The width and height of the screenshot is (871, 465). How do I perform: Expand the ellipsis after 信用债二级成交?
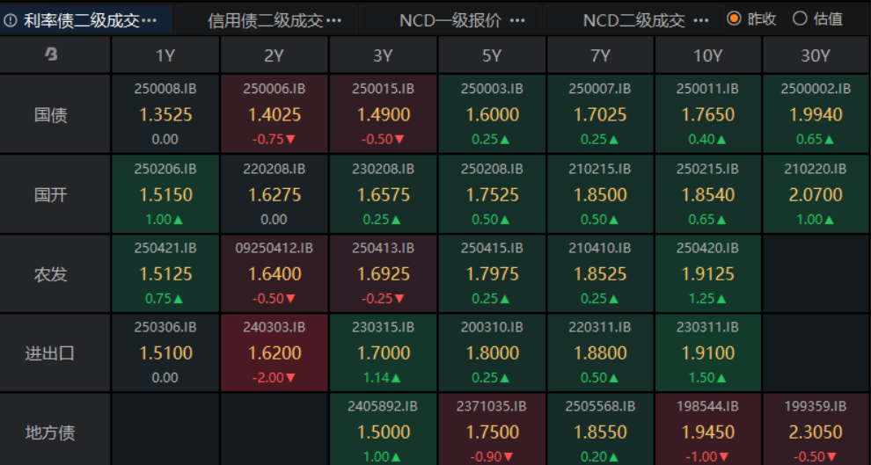click(333, 19)
